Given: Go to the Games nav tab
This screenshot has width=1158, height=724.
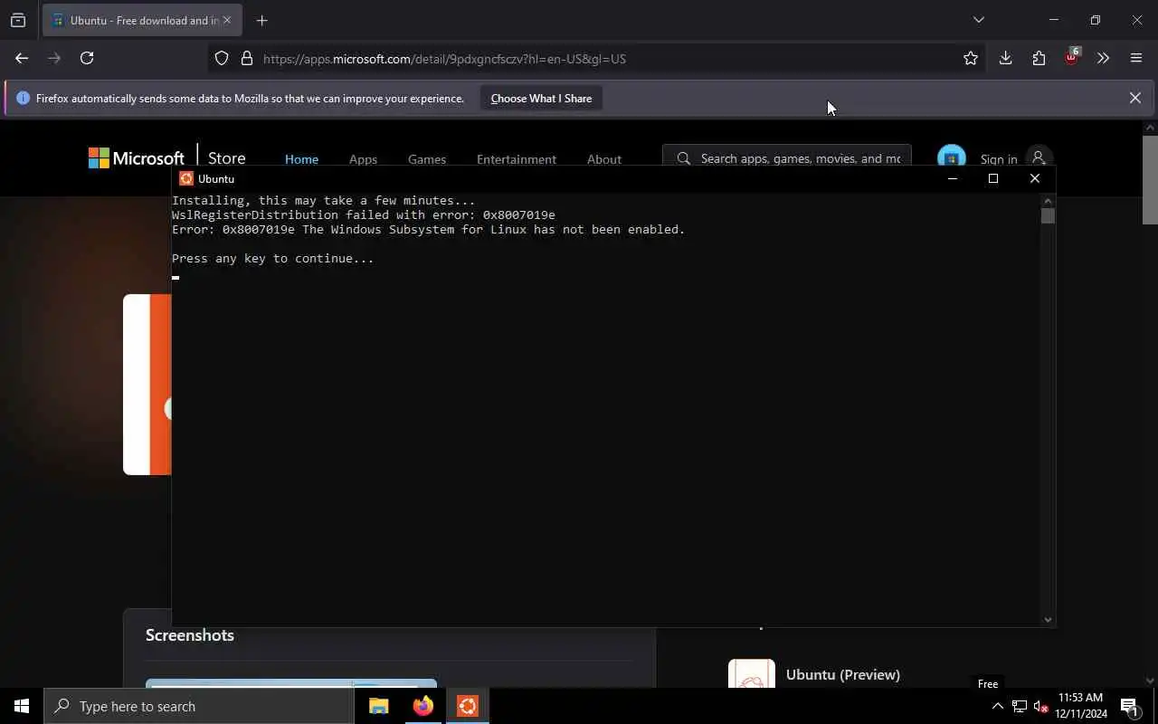Looking at the screenshot, I should [x=427, y=159].
